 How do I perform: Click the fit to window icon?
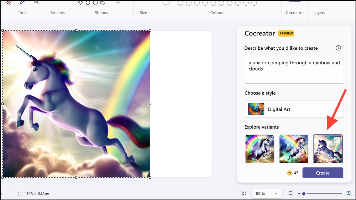click(x=243, y=194)
